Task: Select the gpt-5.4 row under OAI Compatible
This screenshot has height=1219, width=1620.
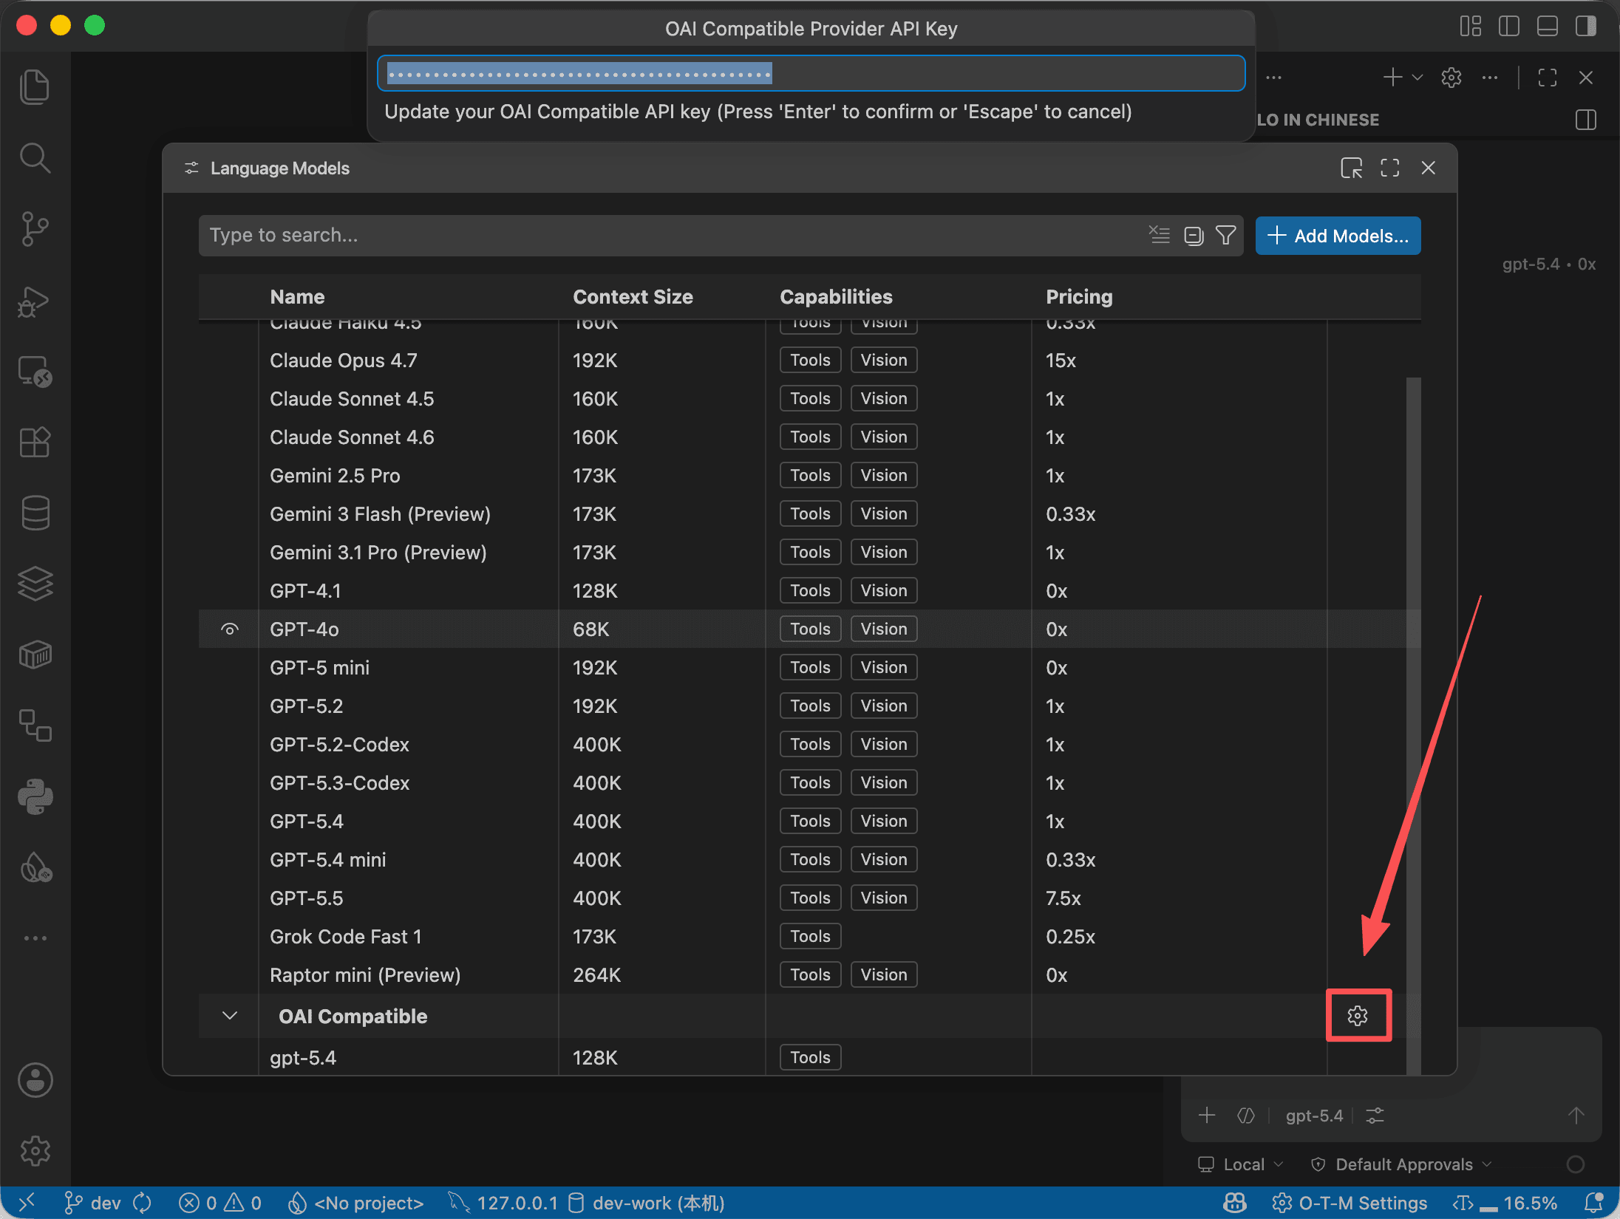Action: point(802,1057)
